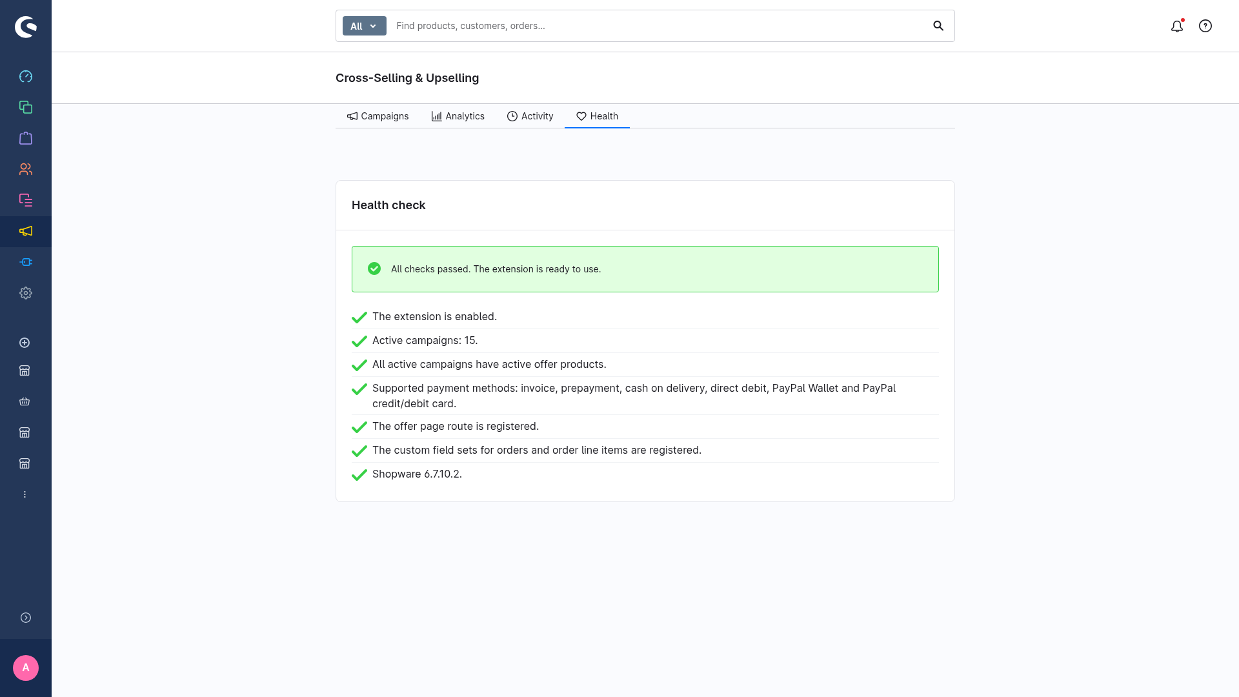
Task: Open the Catalogues sidebar icon
Action: 26,107
